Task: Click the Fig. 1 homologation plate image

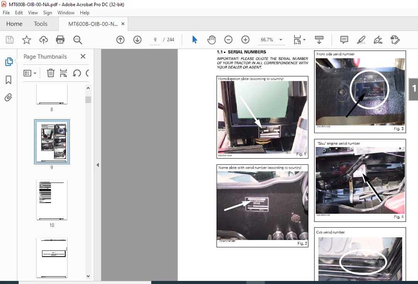Action: point(262,117)
